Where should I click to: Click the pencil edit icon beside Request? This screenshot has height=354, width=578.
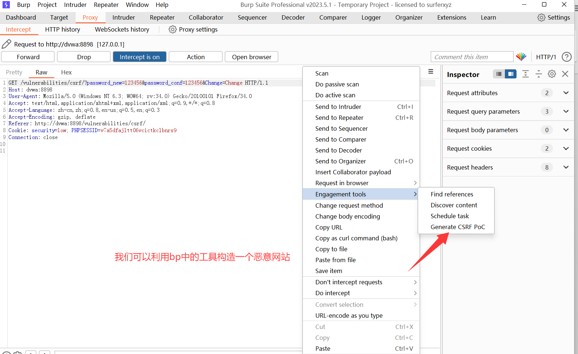coord(7,44)
